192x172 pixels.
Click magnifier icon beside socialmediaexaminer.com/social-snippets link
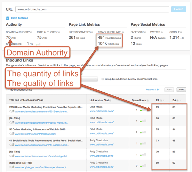tap(11, 156)
